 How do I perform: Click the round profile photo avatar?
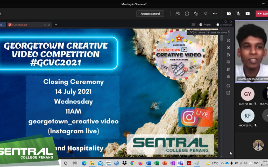tap(258, 145)
